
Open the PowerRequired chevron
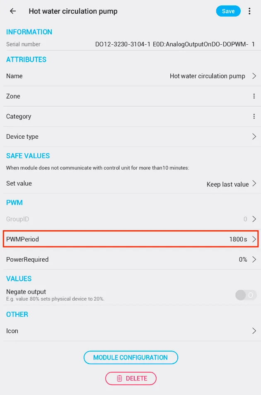tap(254, 260)
